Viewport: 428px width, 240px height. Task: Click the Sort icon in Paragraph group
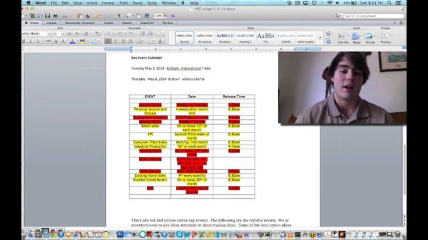[x=161, y=41]
